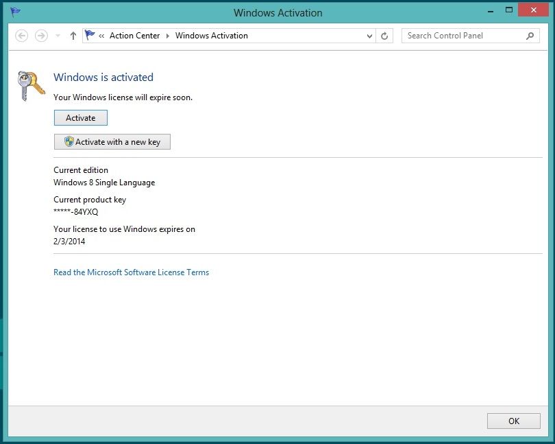The height and width of the screenshot is (444, 555).
Task: Select Windows Activation breadcrumb item
Action: [x=211, y=36]
